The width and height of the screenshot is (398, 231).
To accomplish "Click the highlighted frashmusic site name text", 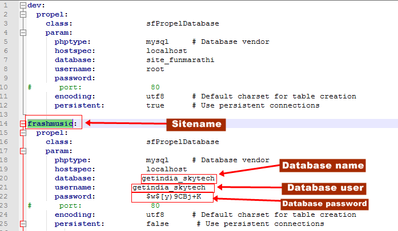I will click(x=50, y=123).
